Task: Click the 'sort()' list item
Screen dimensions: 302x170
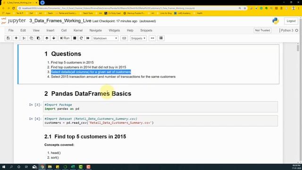Action: point(55,157)
